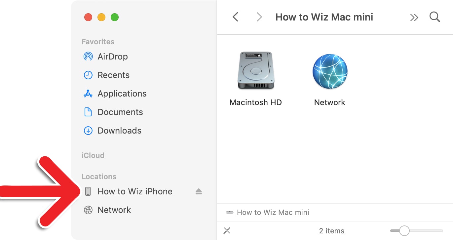Adjust the icon size slider
This screenshot has width=453, height=240.
[404, 231]
